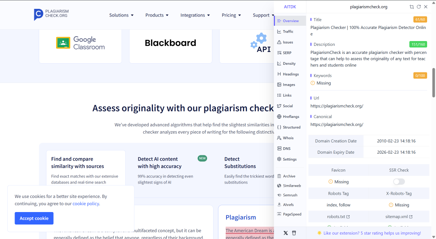The width and height of the screenshot is (436, 239).
Task: Click the X-Robots-Tag Missing warning icon
Action: 391,205
